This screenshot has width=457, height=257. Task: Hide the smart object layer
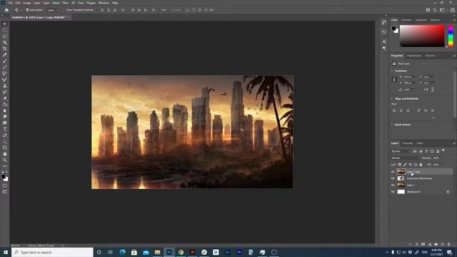[x=393, y=178]
